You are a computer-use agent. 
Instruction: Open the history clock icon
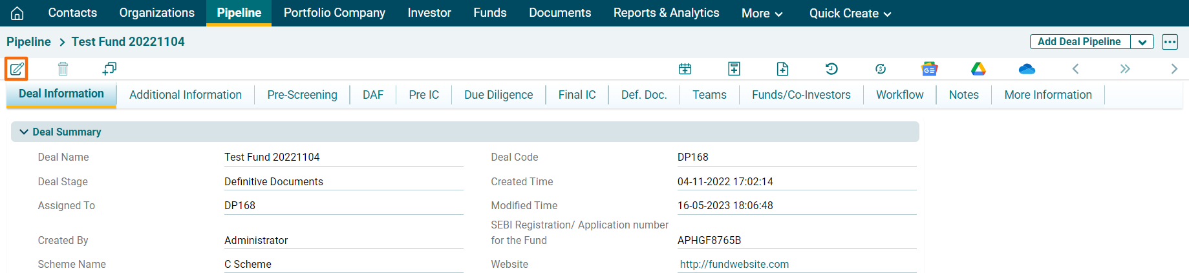pos(831,69)
